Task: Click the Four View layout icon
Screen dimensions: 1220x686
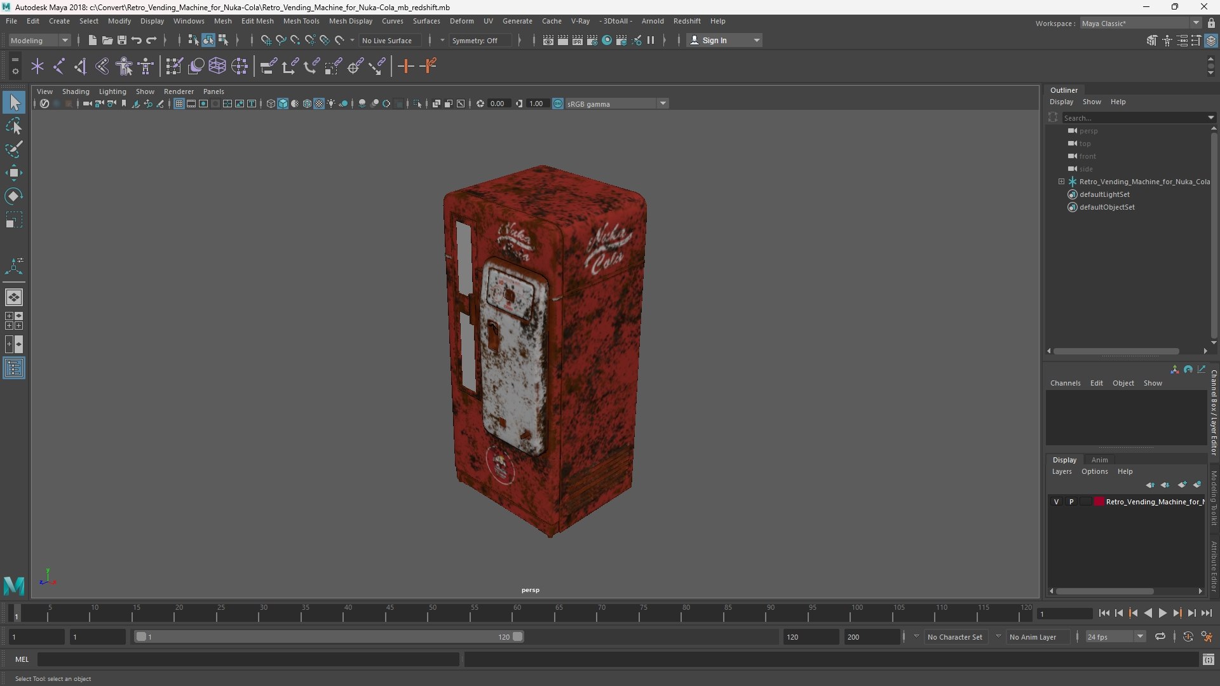Action: pyautogui.click(x=14, y=321)
